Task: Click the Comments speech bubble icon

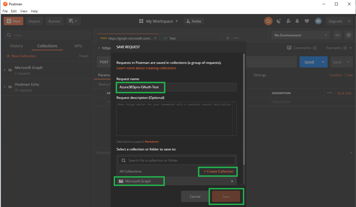Action: click(x=289, y=48)
